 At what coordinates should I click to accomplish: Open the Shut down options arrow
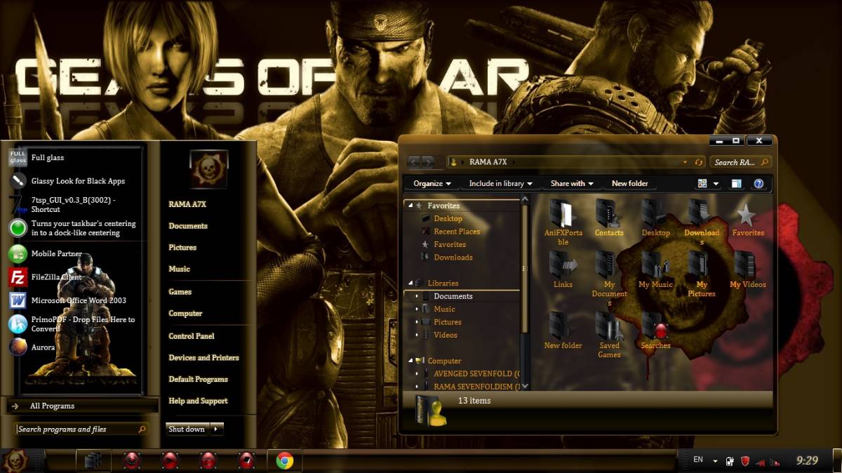pos(217,429)
